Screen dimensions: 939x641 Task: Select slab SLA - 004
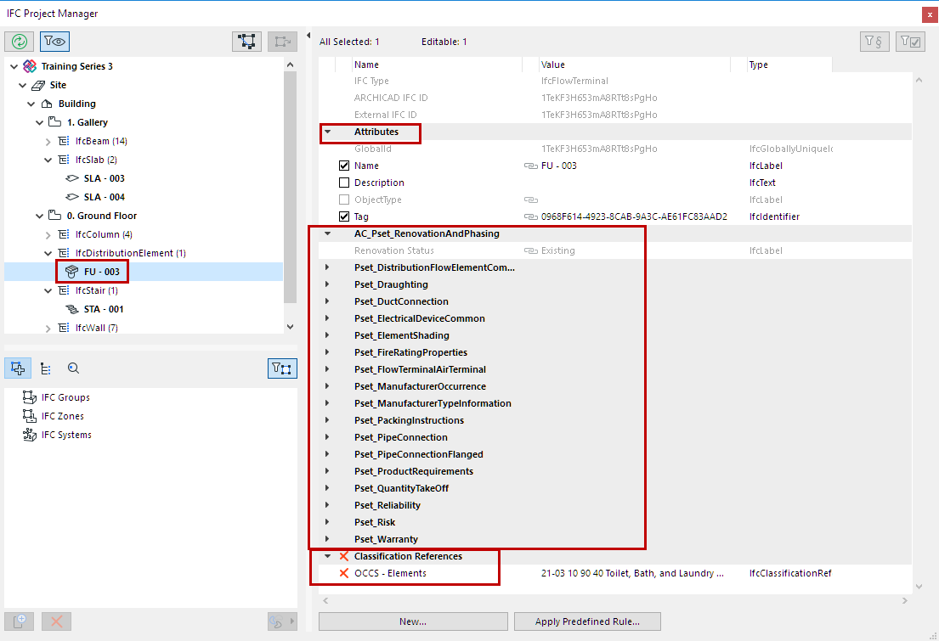pyautogui.click(x=105, y=197)
